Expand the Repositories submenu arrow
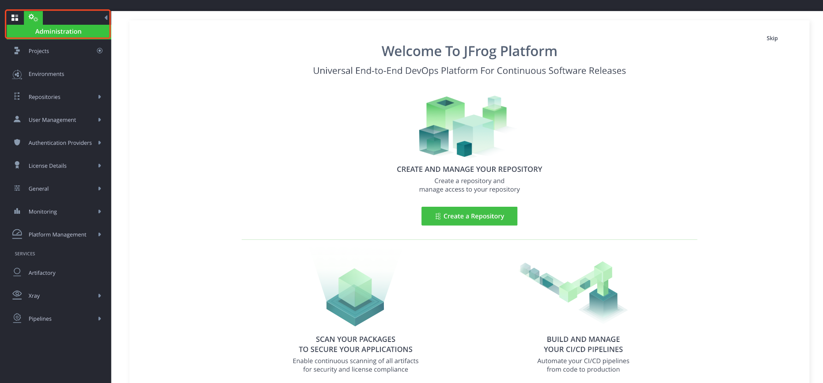Viewport: 823px width, 383px height. pyautogui.click(x=100, y=97)
